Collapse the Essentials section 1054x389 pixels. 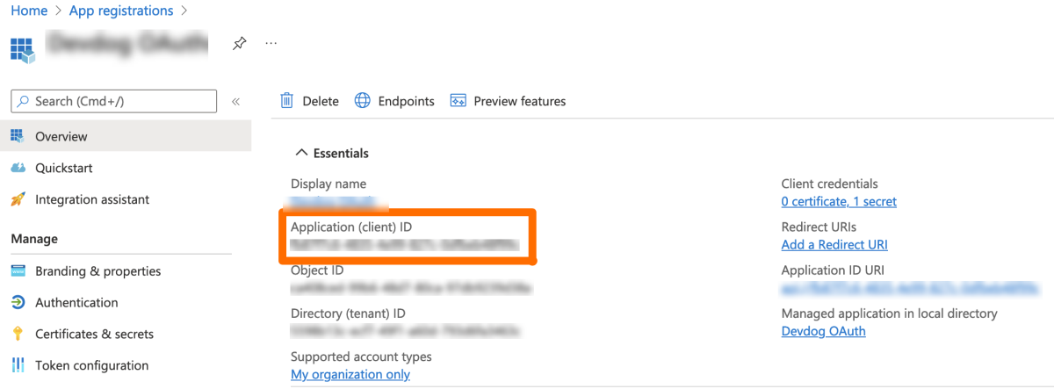(301, 153)
